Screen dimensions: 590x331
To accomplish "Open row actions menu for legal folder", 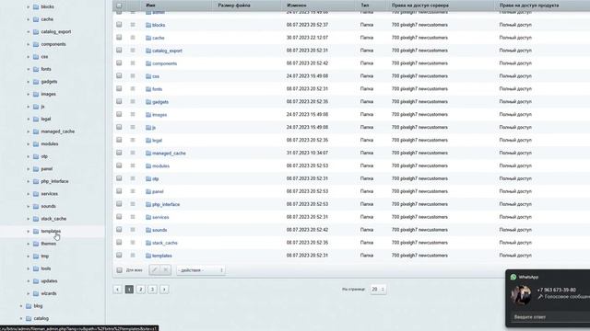I will coord(133,140).
